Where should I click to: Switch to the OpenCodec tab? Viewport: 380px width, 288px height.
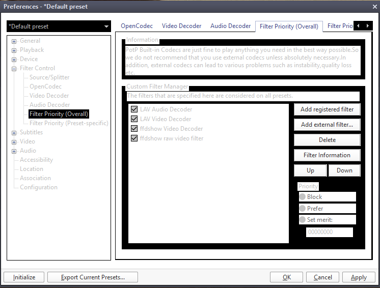tap(137, 26)
